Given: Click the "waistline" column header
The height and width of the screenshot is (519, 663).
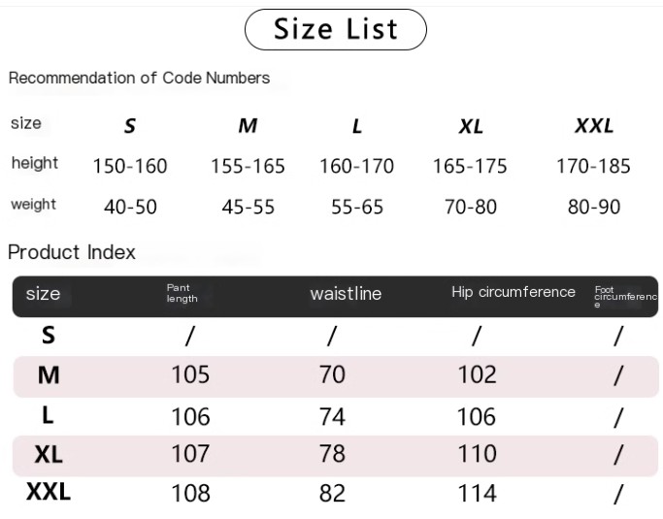Looking at the screenshot, I should (346, 294).
